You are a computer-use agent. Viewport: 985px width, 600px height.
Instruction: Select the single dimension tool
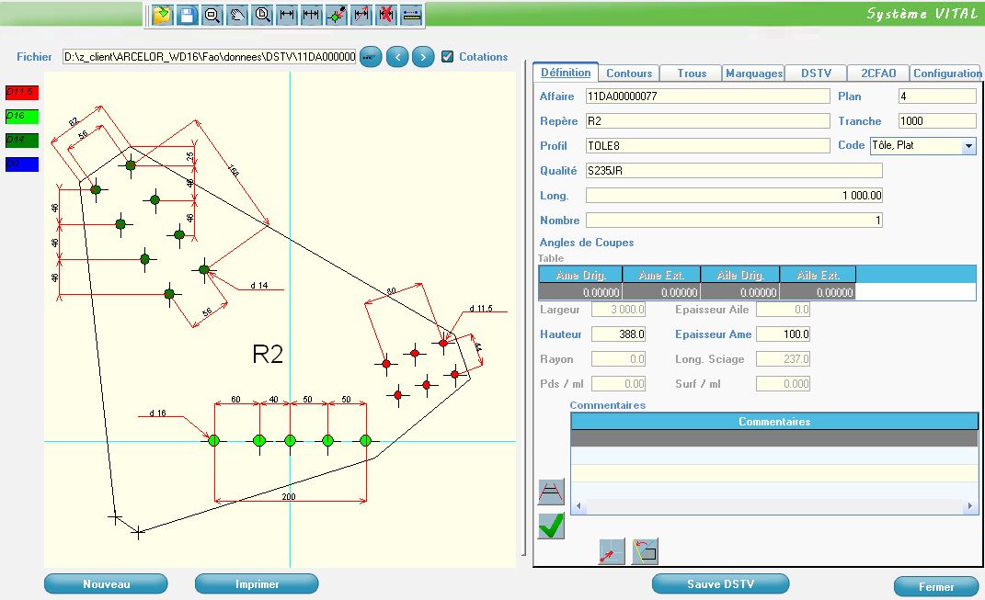tap(287, 15)
